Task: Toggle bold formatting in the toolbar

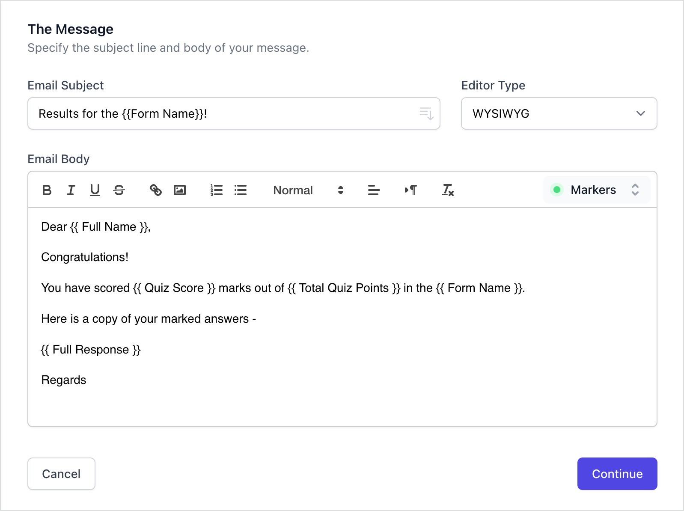Action: pyautogui.click(x=47, y=190)
